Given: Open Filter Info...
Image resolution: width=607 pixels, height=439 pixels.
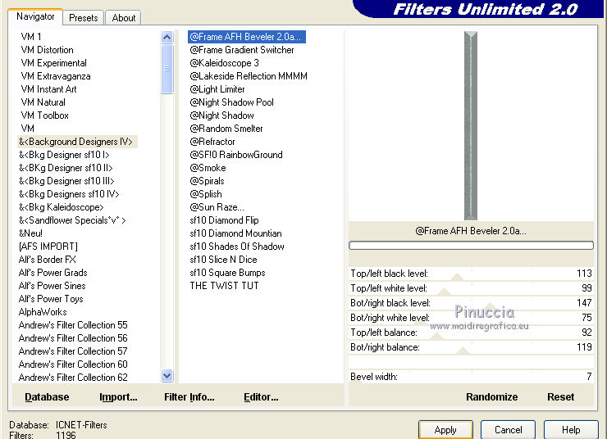Looking at the screenshot, I should (189, 397).
